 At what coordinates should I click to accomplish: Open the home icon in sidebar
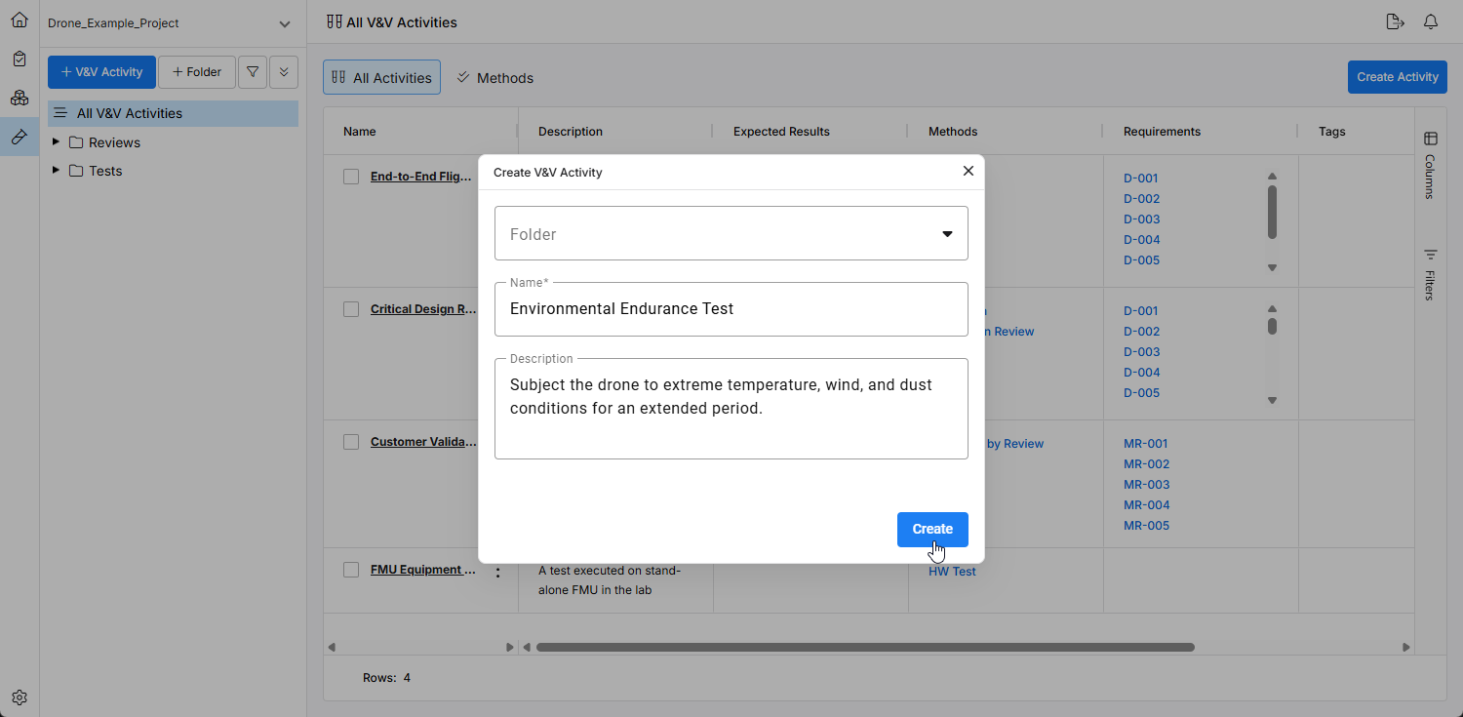coord(20,20)
